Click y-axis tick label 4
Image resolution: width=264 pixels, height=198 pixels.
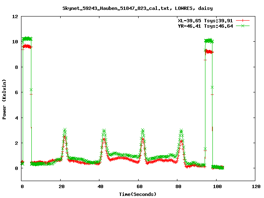pyautogui.click(x=16, y=118)
